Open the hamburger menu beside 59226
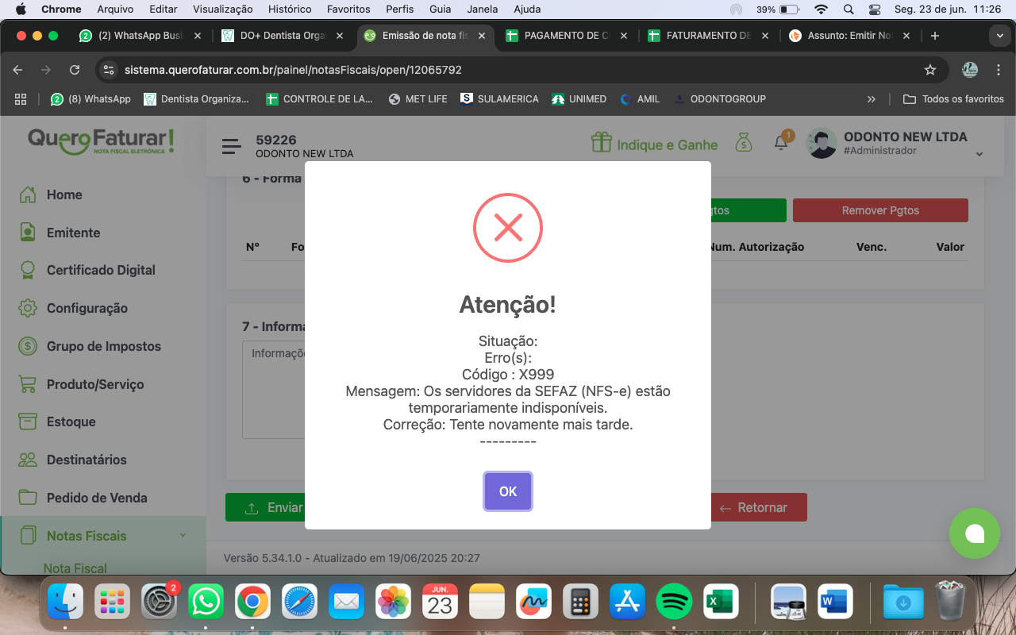This screenshot has height=635, width=1016. click(x=232, y=146)
